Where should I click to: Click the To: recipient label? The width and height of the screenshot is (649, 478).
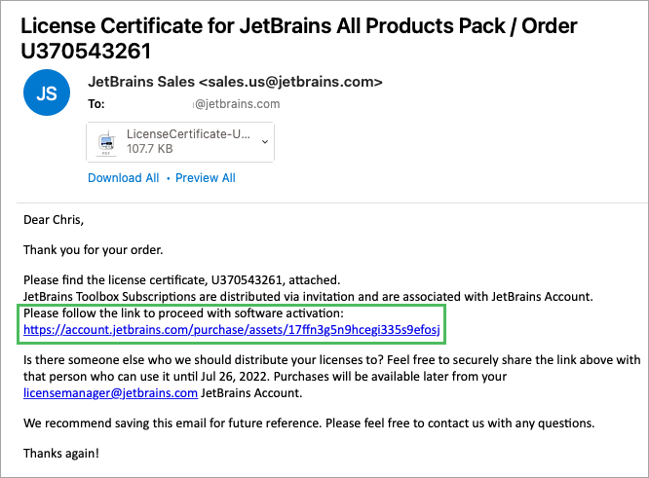point(95,104)
